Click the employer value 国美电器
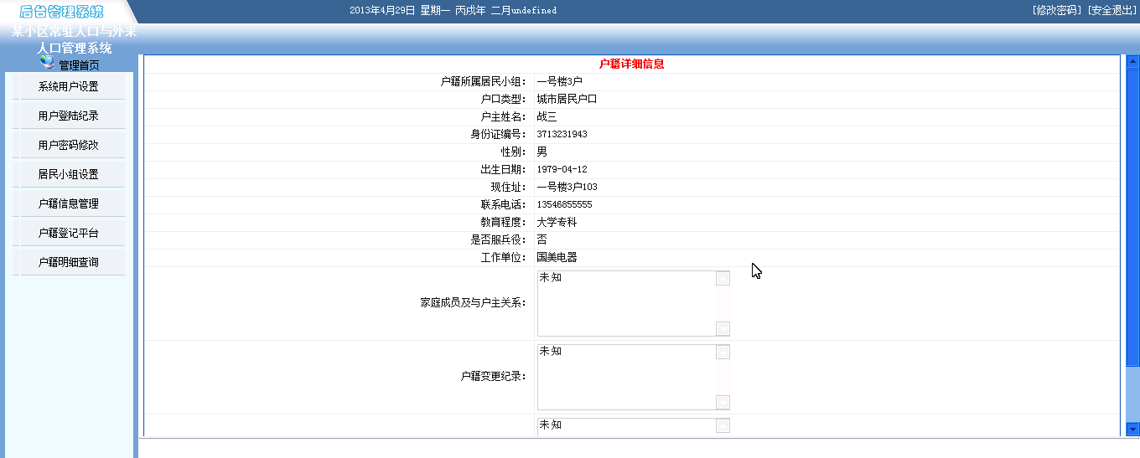This screenshot has height=458, width=1140. (557, 257)
